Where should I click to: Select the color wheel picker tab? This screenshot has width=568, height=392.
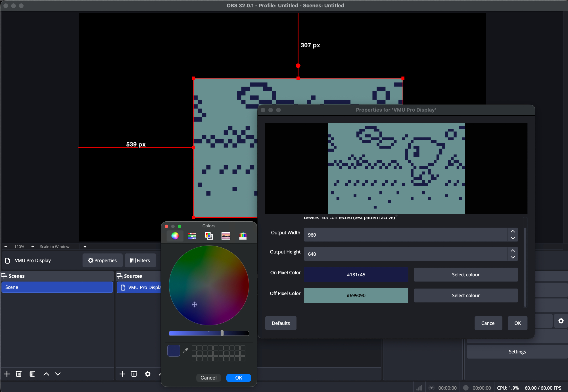pos(175,236)
